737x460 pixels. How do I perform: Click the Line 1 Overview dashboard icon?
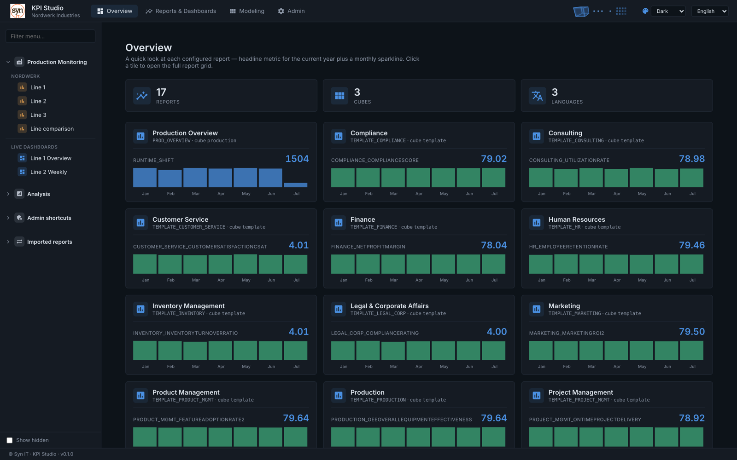(22, 158)
